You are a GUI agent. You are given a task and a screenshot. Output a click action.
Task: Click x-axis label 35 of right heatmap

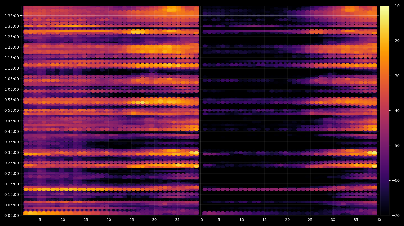coord(356,220)
